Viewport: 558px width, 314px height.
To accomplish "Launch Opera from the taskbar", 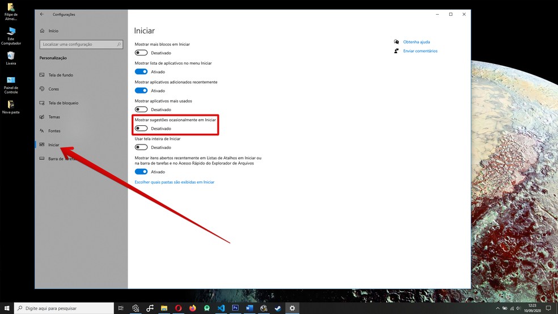I will [178, 308].
